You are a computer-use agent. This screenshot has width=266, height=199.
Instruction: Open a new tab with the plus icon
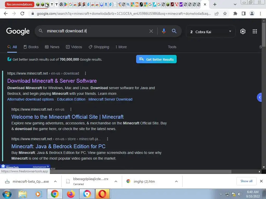click(215, 4)
